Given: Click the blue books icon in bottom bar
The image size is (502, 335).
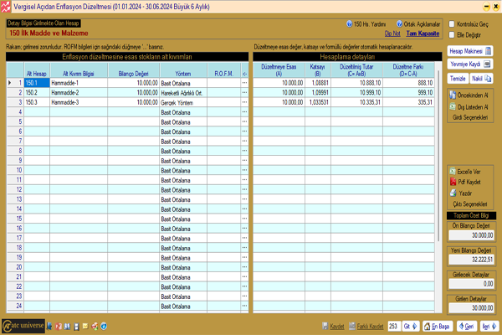Looking at the screenshot, I should point(67,327).
